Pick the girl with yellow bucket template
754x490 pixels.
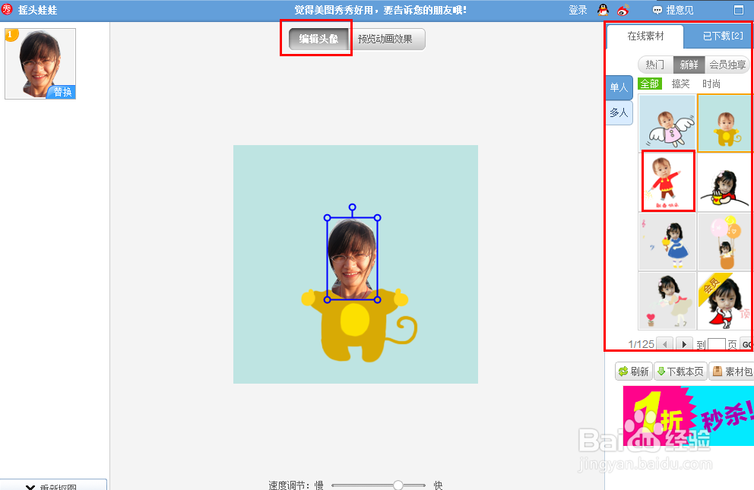point(724,182)
